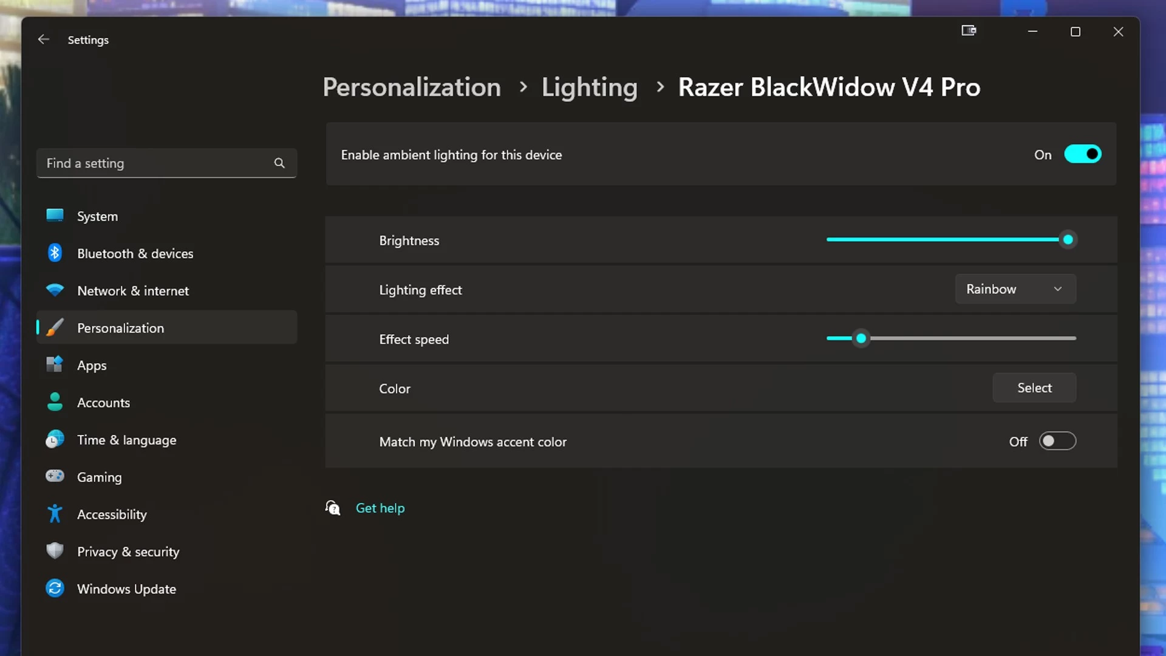Click the Apps sidebar icon
Image resolution: width=1166 pixels, height=656 pixels.
click(x=55, y=364)
